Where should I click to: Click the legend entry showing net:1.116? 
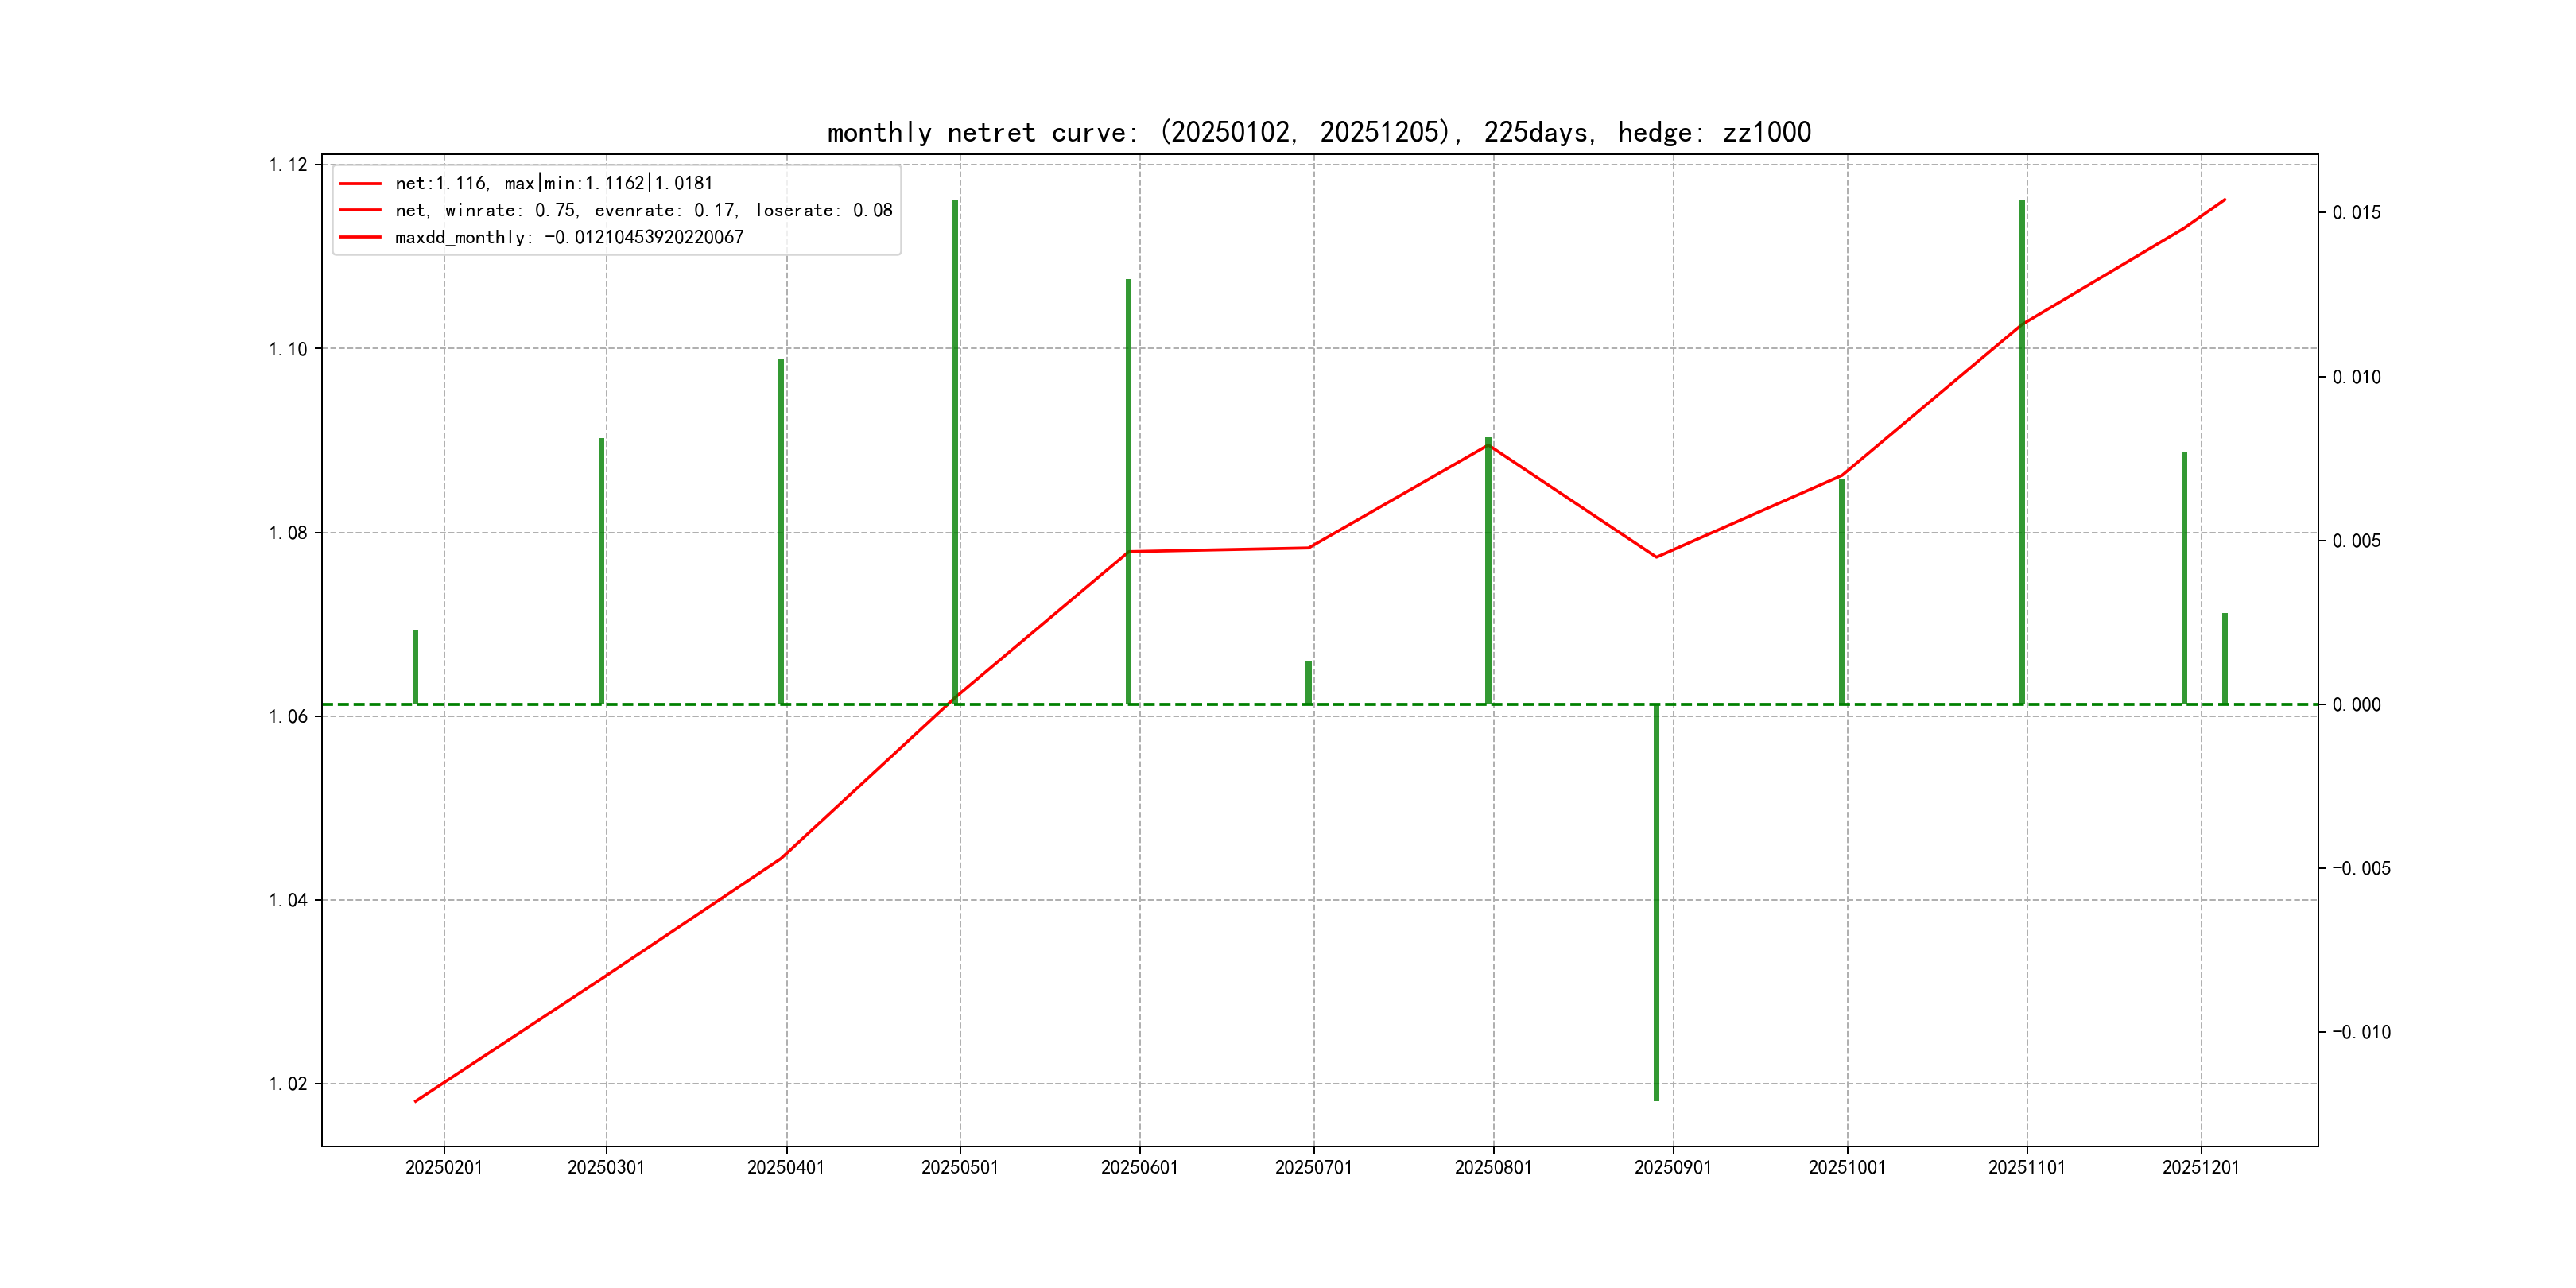[553, 183]
